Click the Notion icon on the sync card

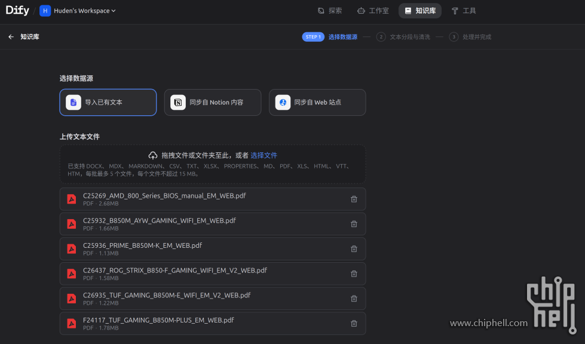click(177, 102)
